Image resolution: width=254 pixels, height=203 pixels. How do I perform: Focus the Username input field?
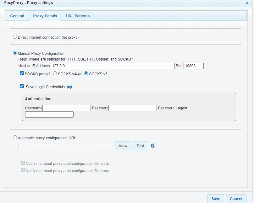pos(67,108)
